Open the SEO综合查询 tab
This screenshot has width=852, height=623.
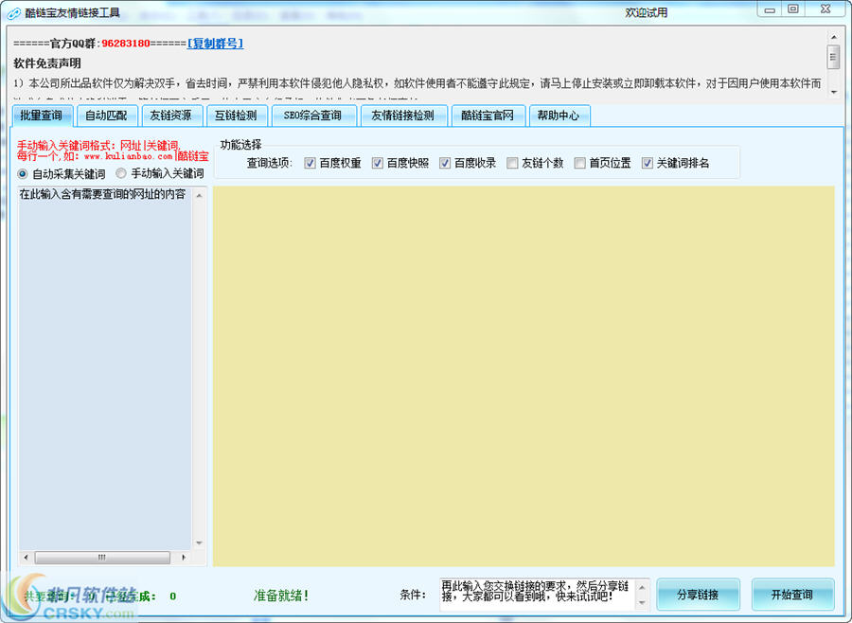313,116
